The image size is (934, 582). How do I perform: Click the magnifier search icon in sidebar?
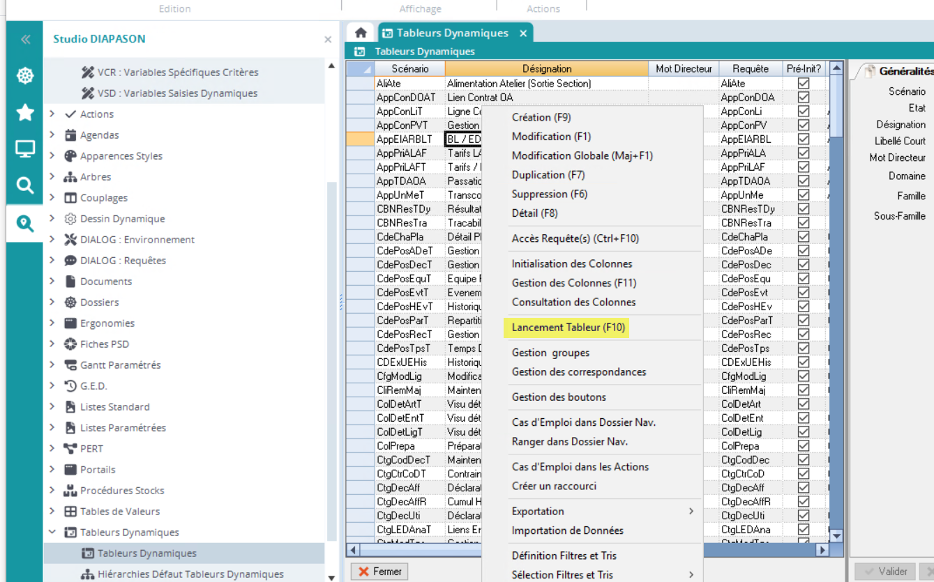(25, 185)
